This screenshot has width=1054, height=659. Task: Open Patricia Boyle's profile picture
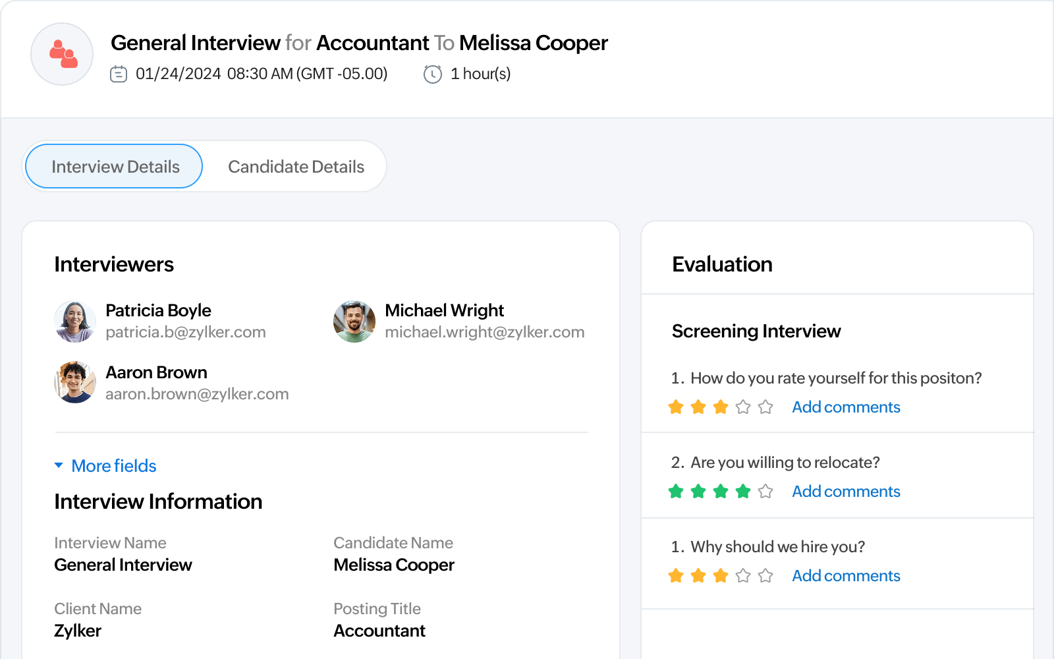(x=75, y=321)
